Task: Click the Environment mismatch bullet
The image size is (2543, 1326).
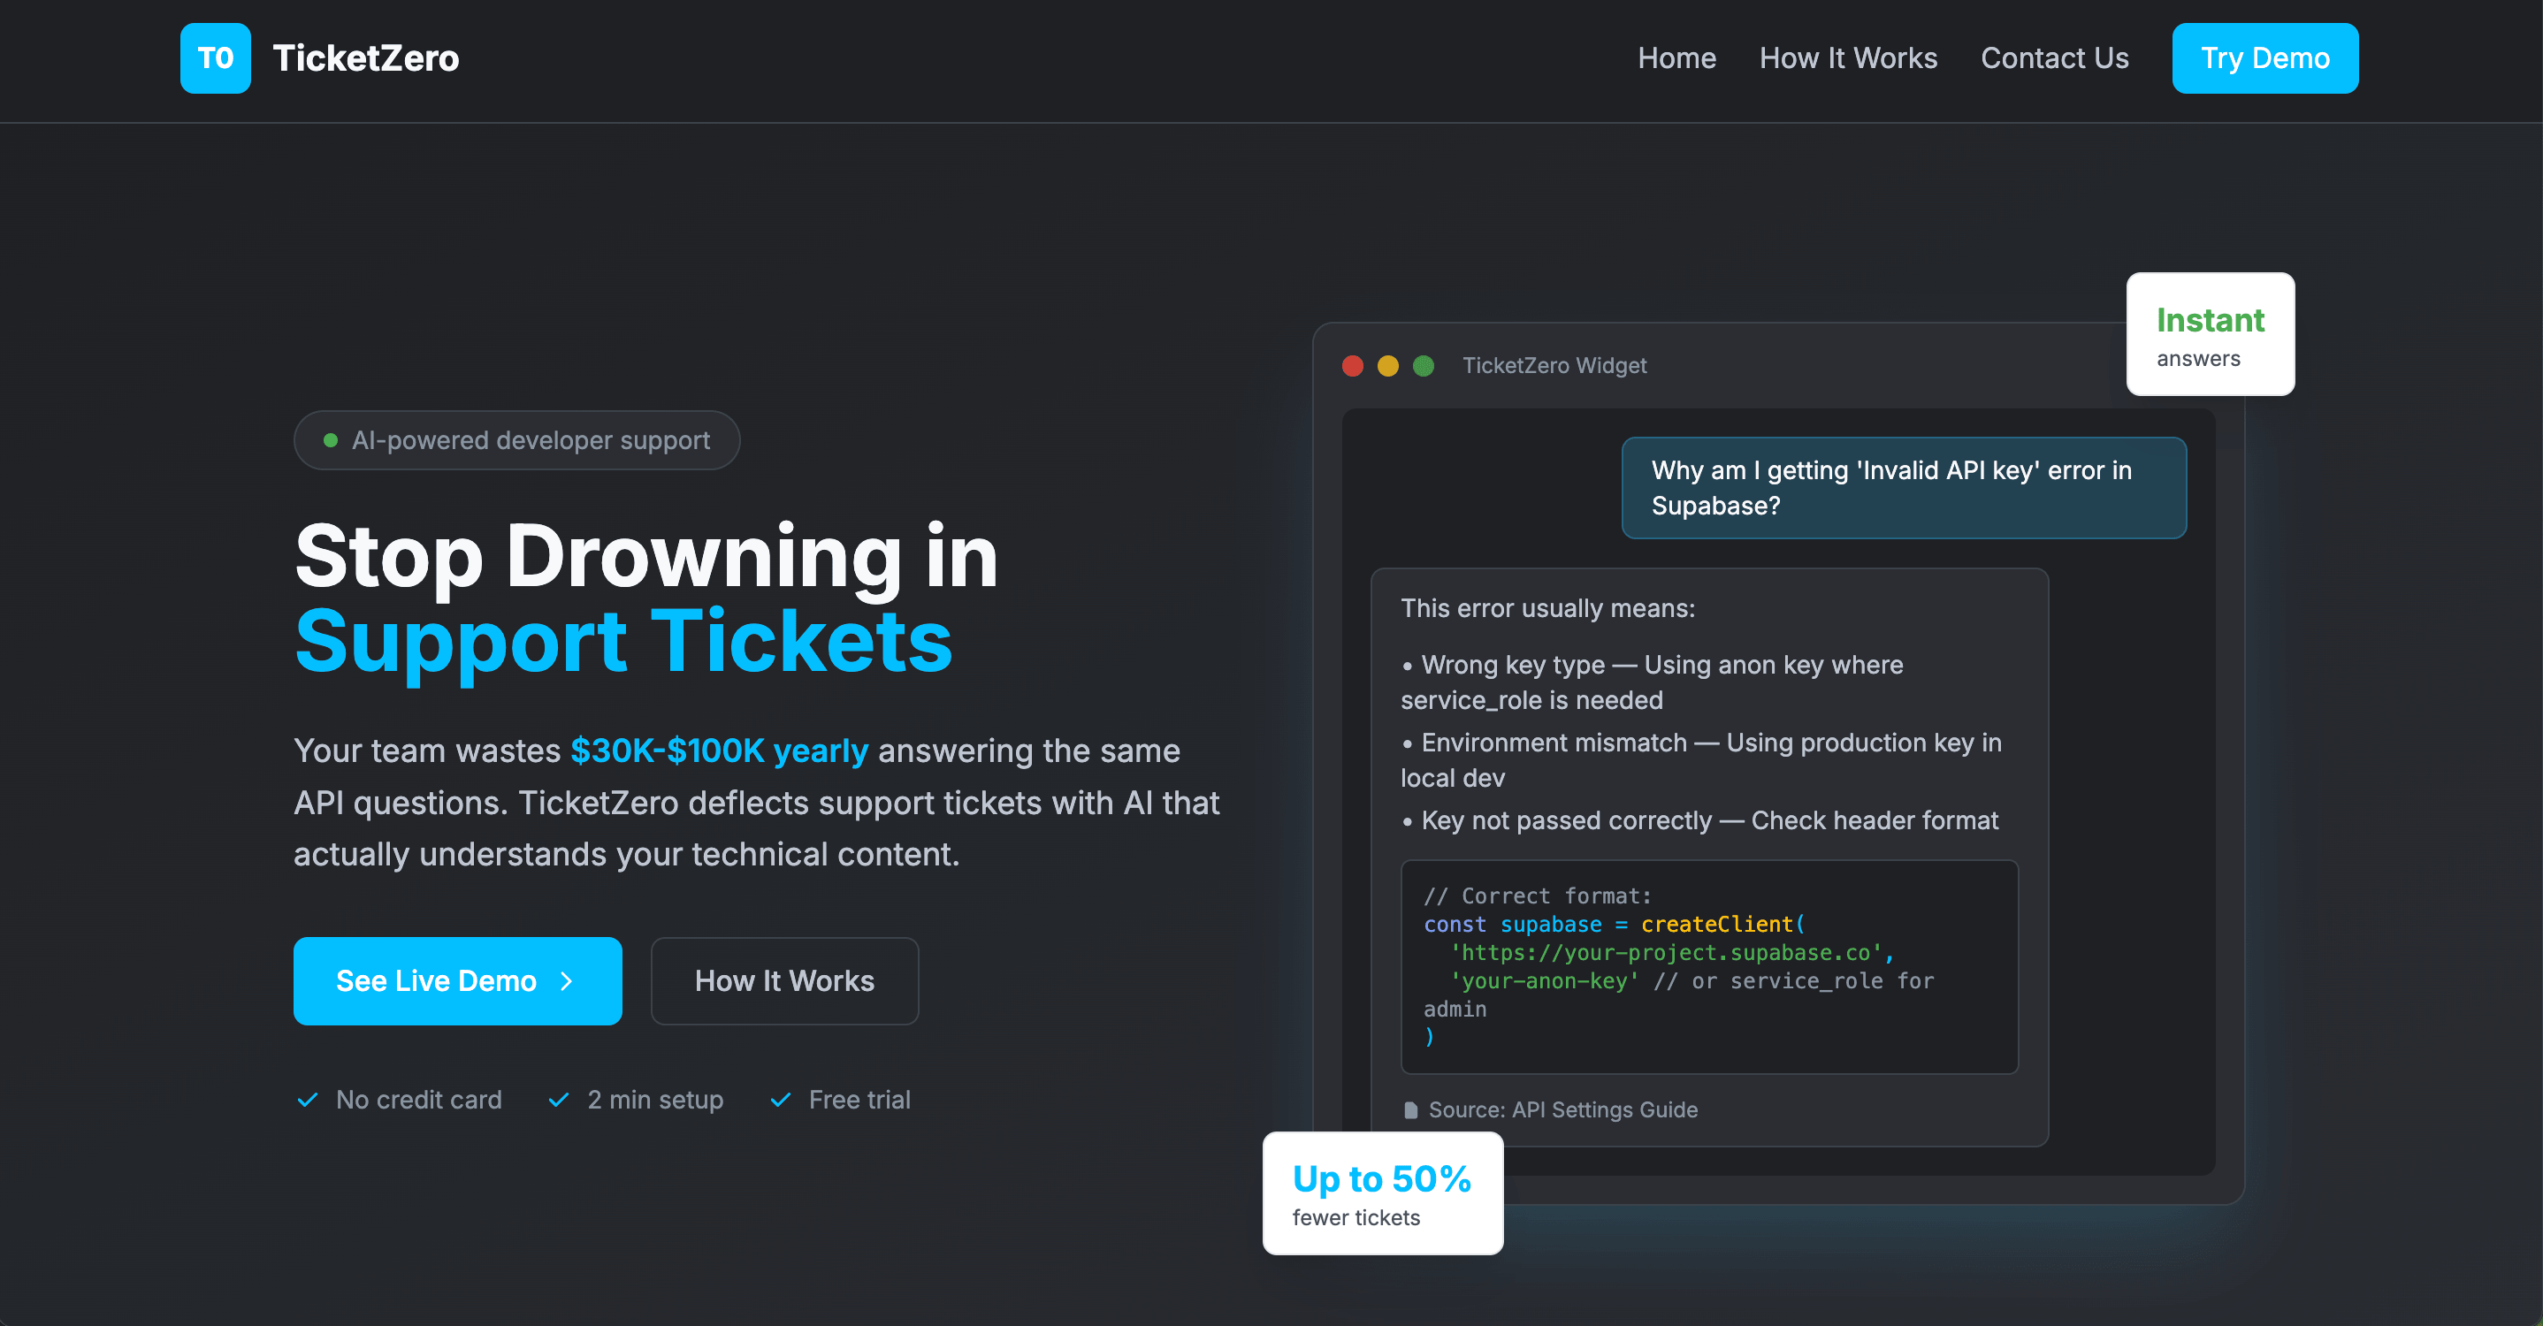Action: click(x=1701, y=760)
